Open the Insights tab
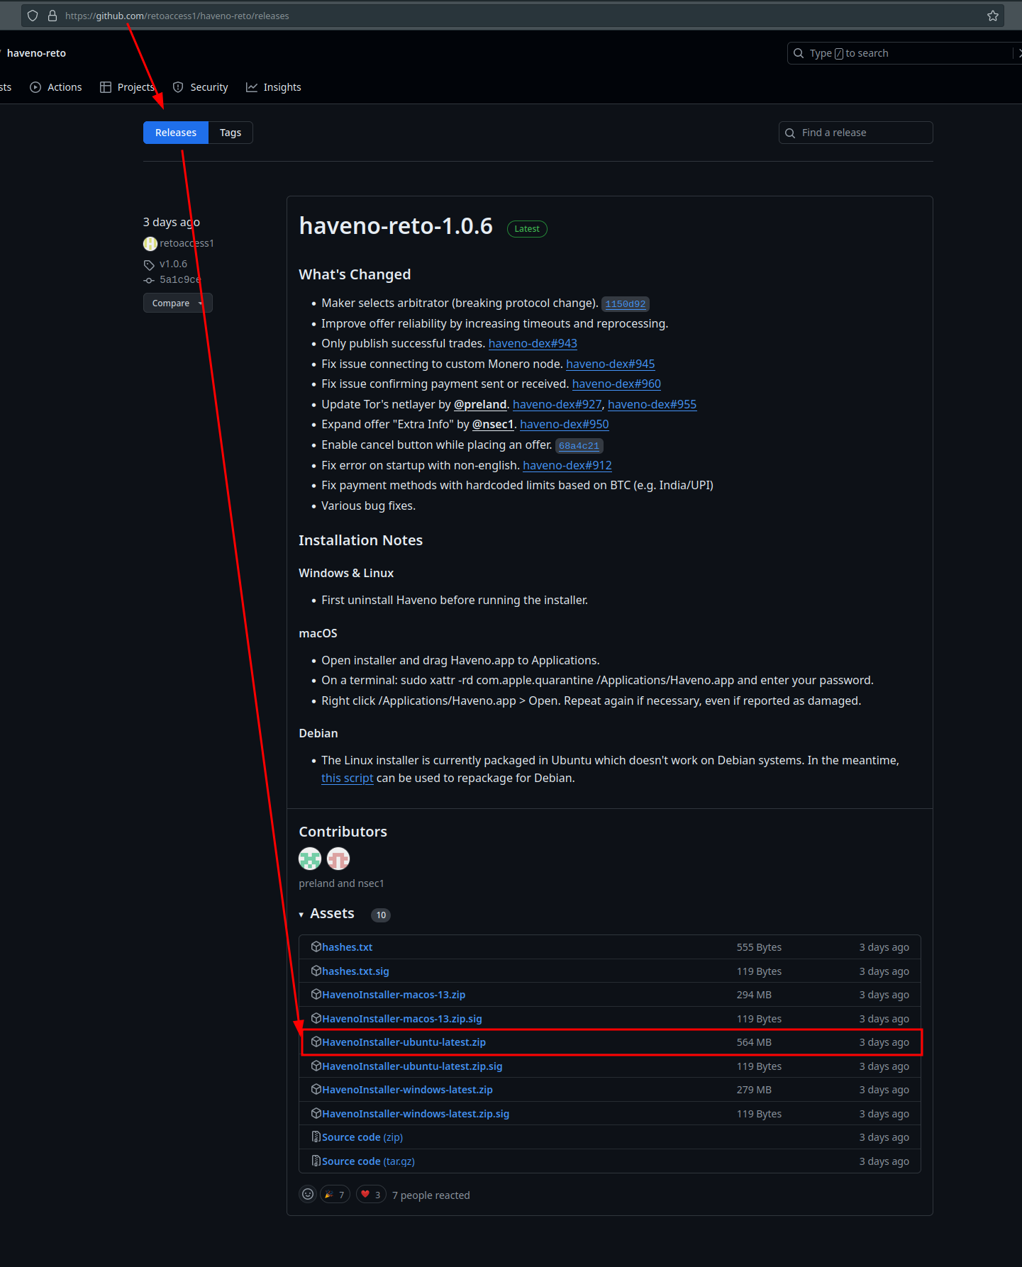 pyautogui.click(x=274, y=87)
